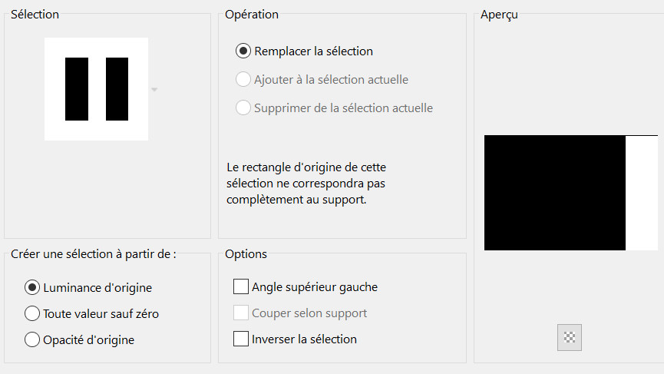Click the left black bar in the selection thumbnail
The width and height of the screenshot is (664, 374).
click(x=77, y=89)
